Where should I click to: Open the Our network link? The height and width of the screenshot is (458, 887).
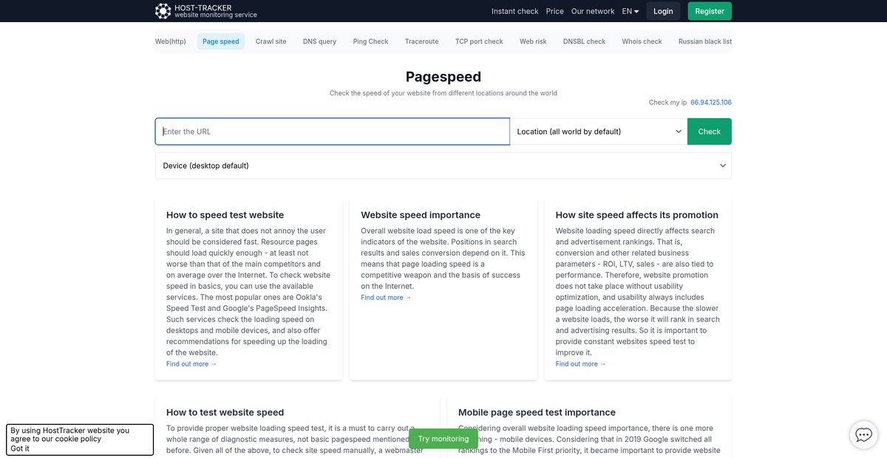pyautogui.click(x=593, y=11)
